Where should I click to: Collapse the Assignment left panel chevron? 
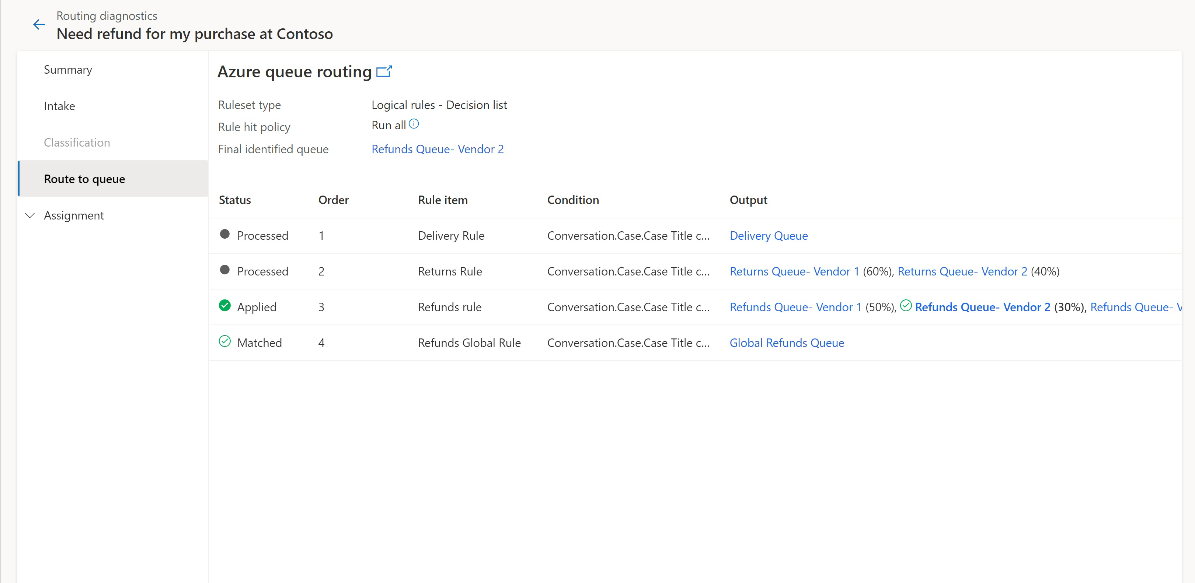click(31, 215)
